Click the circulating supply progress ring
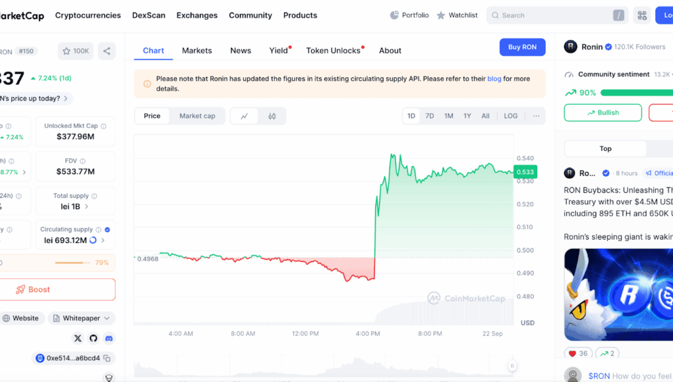The image size is (673, 382). coord(93,240)
